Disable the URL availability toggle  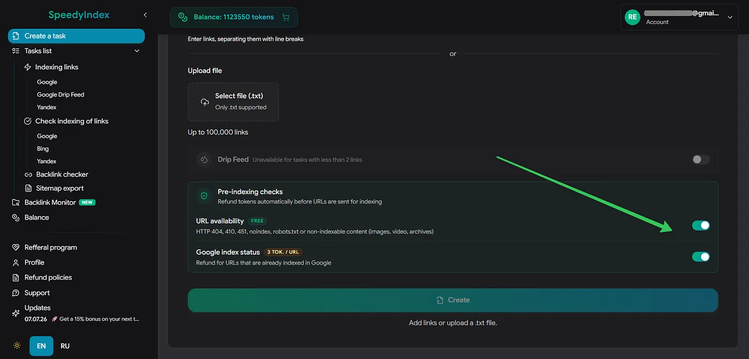click(x=701, y=226)
